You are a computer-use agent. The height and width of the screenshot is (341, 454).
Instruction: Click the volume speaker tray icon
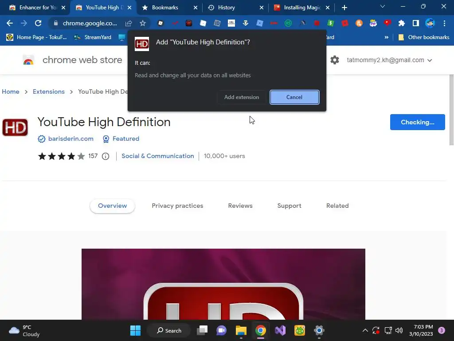click(399, 330)
